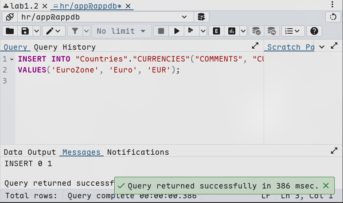The height and width of the screenshot is (203, 343).
Task: Click the Explain Analyze chart icon
Action: point(232,31)
